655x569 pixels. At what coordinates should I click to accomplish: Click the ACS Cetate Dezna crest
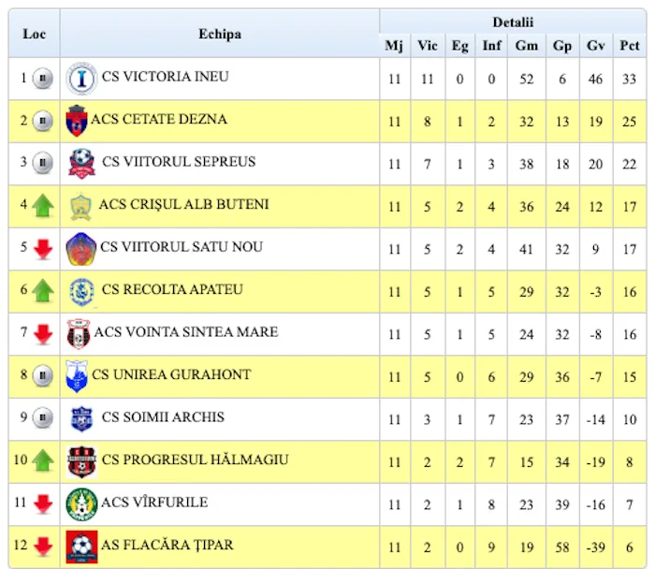click(x=77, y=121)
